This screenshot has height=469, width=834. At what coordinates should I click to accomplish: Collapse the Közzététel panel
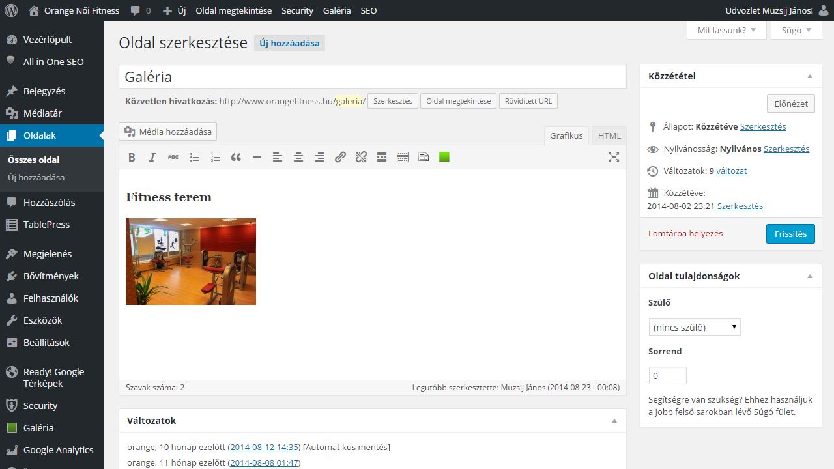tap(810, 76)
